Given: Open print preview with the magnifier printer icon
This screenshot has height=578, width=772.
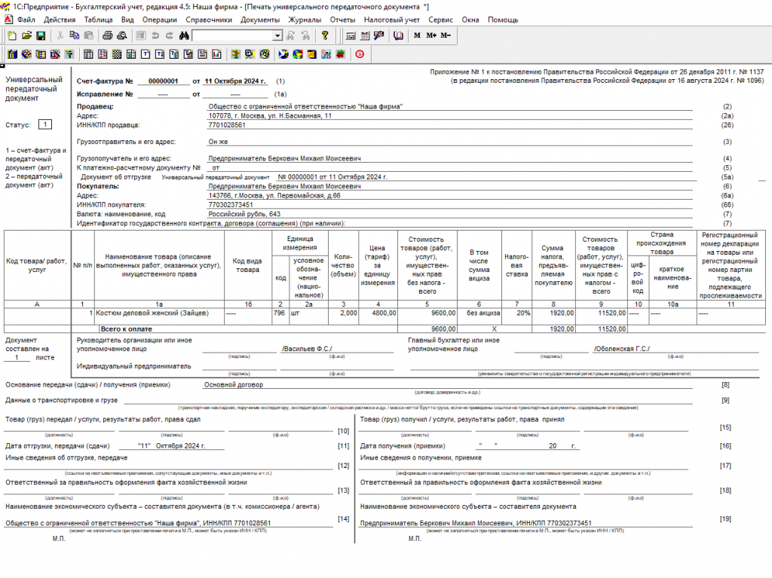Looking at the screenshot, I should (121, 35).
